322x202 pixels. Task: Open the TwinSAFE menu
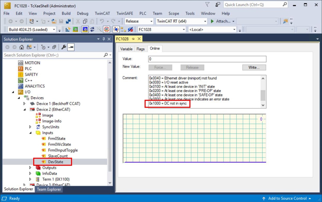coord(125,13)
